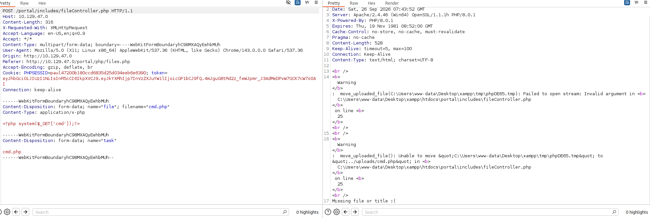
Task: Click the response panel's 0 highlights label
Action: (637, 212)
